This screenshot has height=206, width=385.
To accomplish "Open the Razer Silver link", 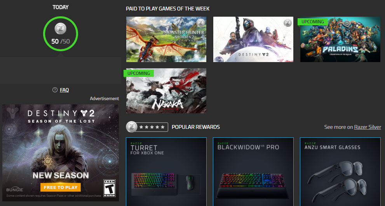I will 368,127.
